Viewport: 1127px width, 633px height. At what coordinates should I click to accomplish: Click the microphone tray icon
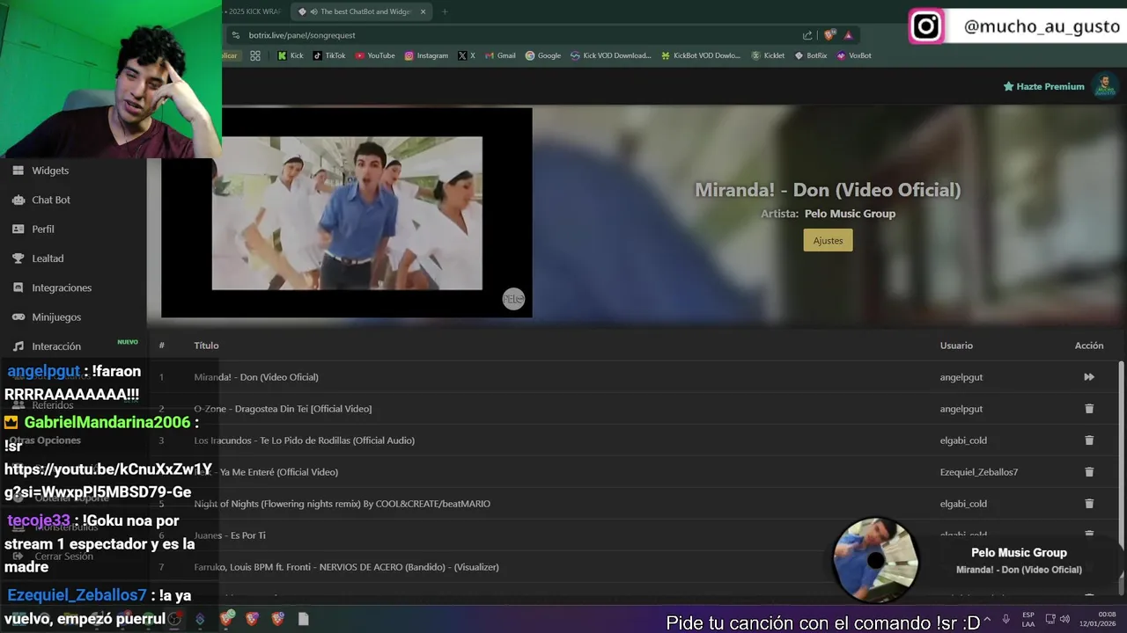1005,619
